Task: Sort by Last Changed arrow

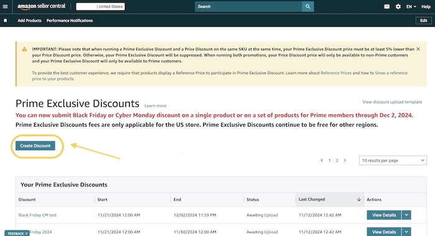Action: (359, 199)
